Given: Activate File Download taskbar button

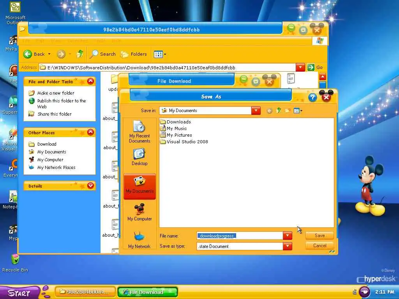Looking at the screenshot, I should 147,292.
